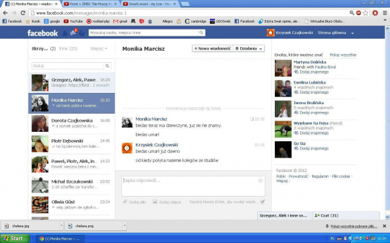Click the Chrome taskbar button (1) Monika Marcisz
This screenshot has width=390, height=243.
click(x=60, y=239)
